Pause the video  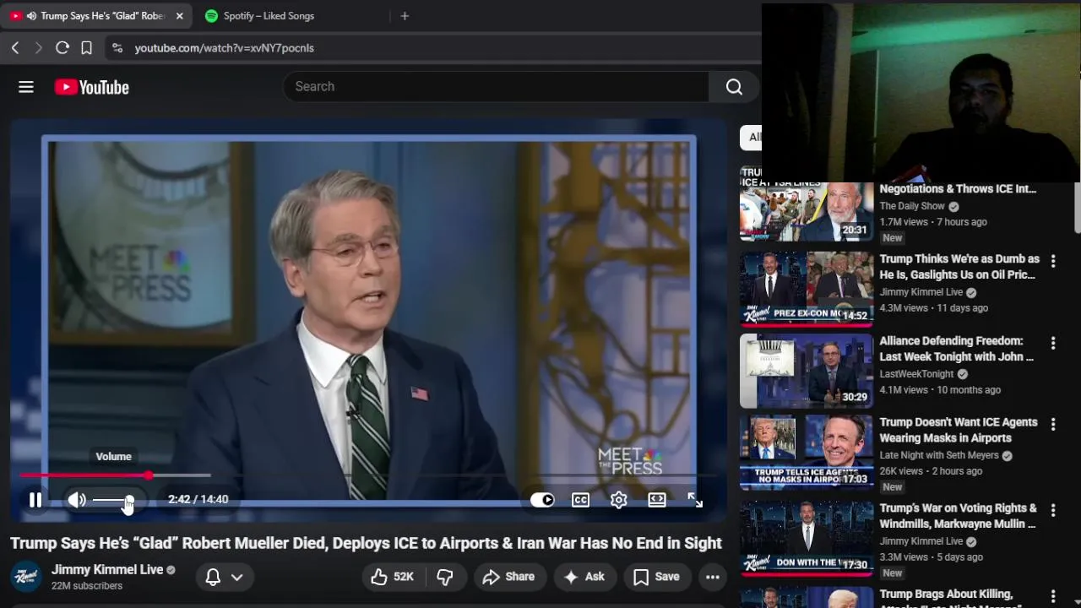click(x=35, y=500)
